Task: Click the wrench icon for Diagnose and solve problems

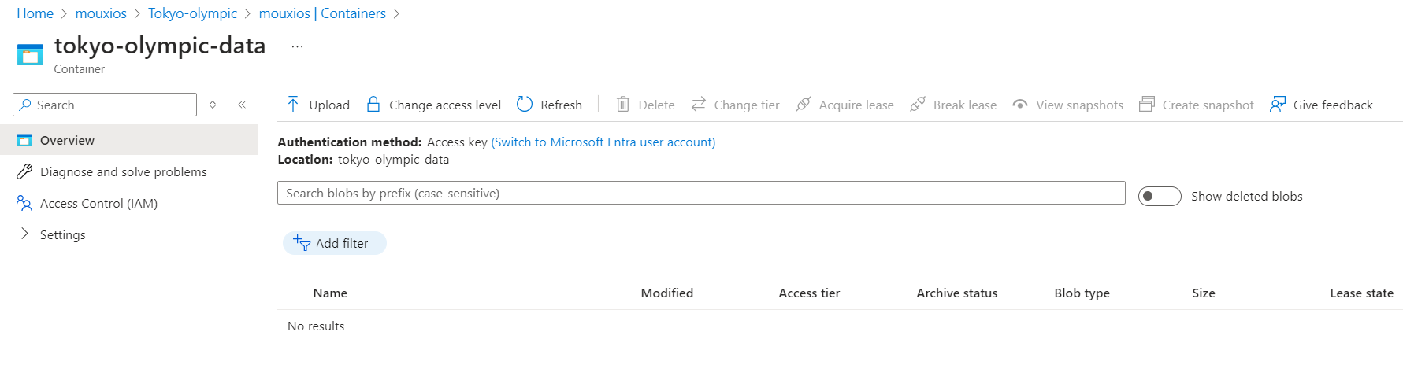Action: pos(24,171)
